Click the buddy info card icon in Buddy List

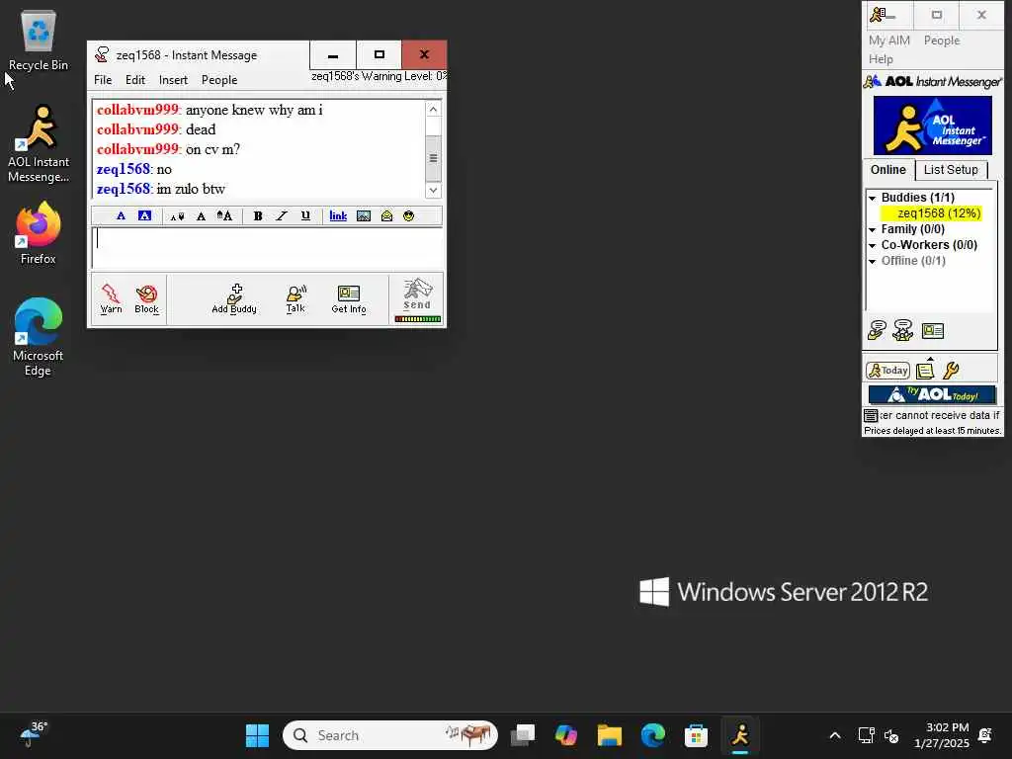pyautogui.click(x=932, y=331)
